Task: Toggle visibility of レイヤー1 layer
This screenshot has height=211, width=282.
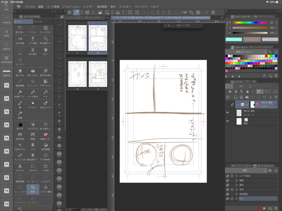Action: 227,113
